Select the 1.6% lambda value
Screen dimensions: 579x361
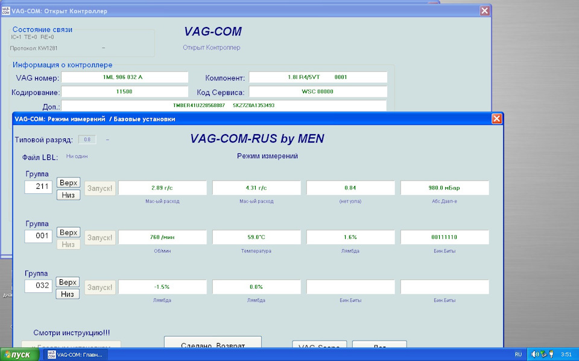350,237
